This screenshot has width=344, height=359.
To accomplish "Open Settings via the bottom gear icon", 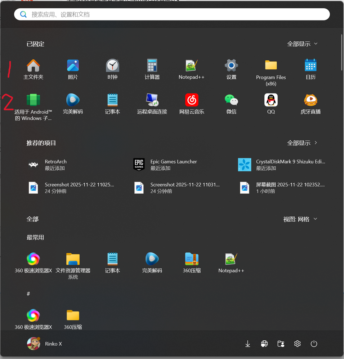I will 297,344.
